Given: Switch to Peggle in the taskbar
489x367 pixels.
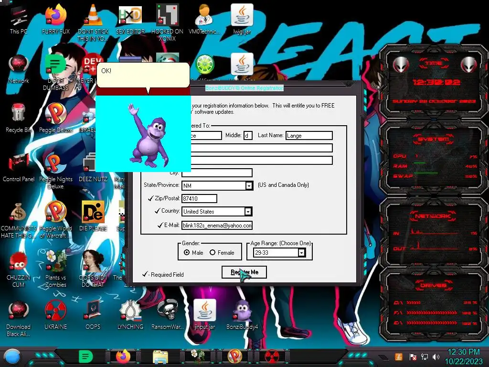Looking at the screenshot, I should tap(235, 356).
